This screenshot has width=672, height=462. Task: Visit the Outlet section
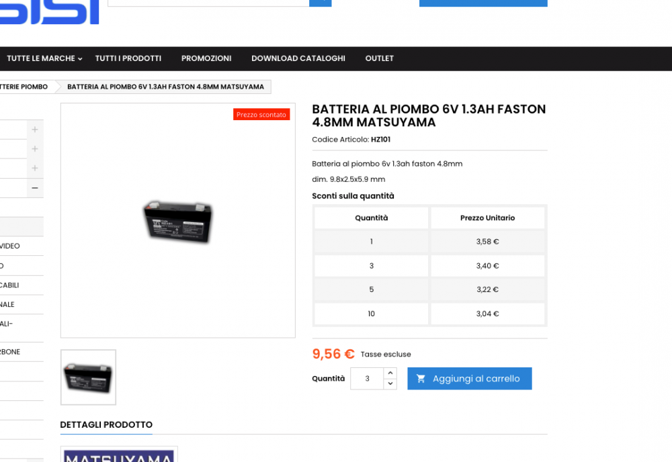coord(379,58)
